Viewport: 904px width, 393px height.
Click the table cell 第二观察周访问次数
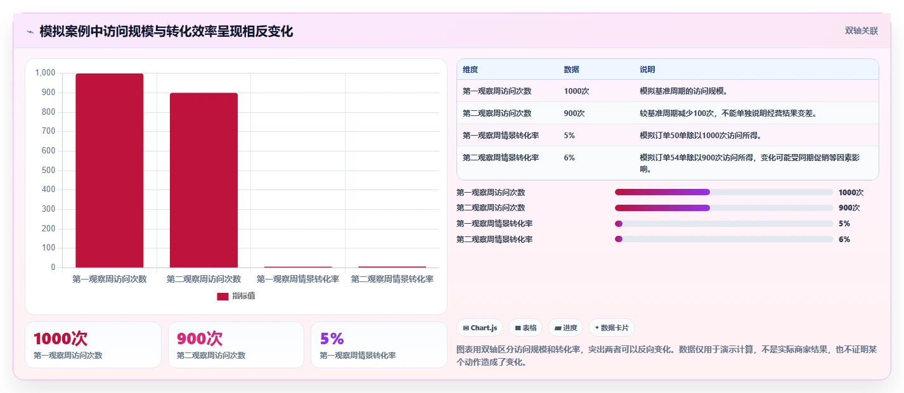(x=497, y=113)
